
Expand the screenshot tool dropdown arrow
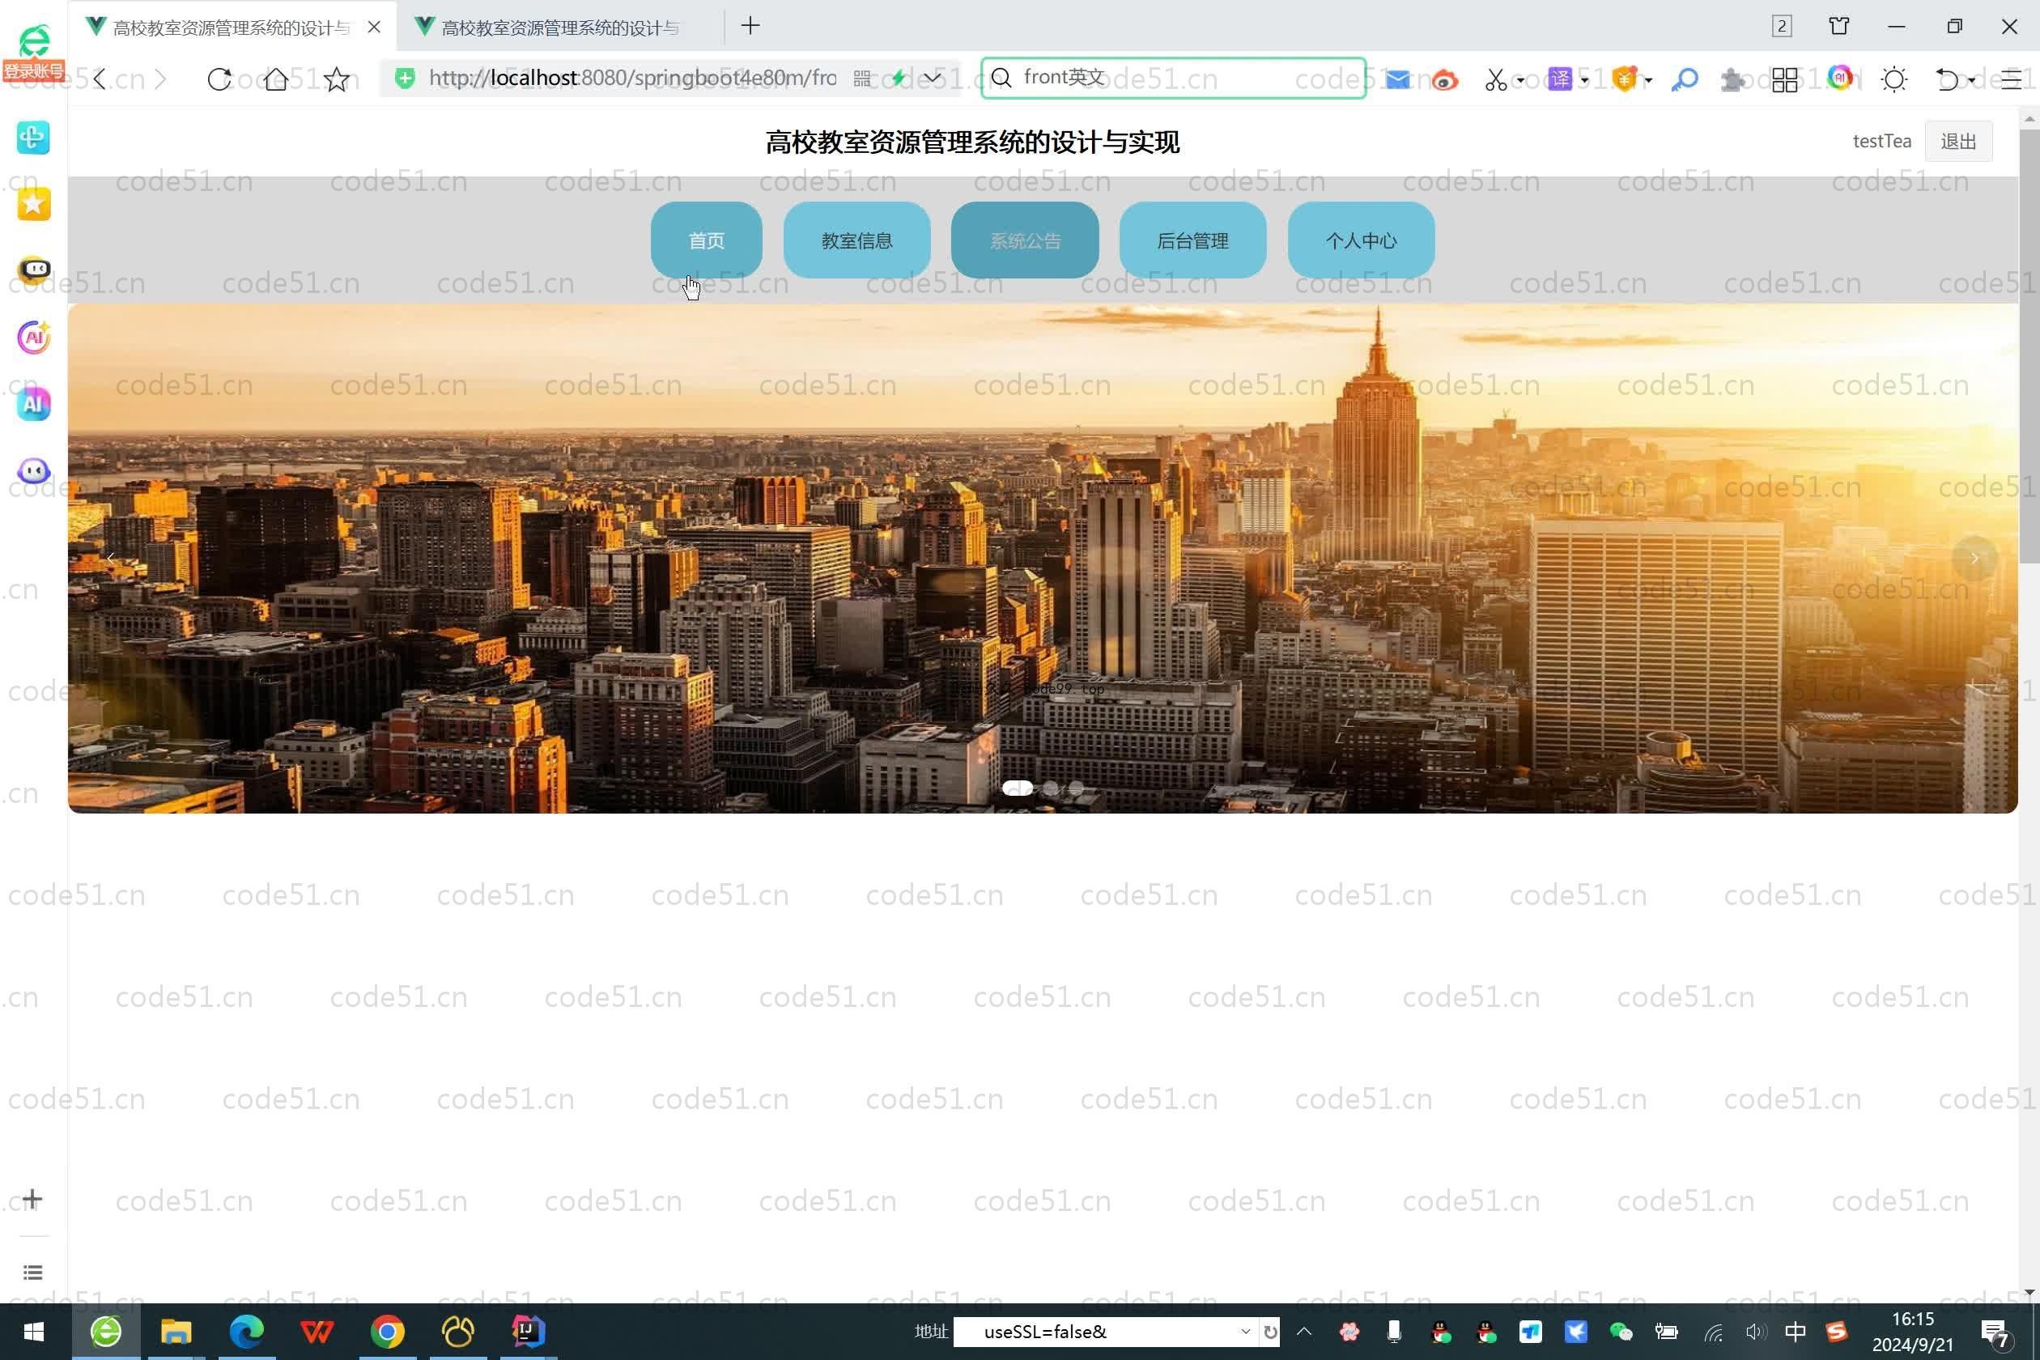[x=1520, y=81]
